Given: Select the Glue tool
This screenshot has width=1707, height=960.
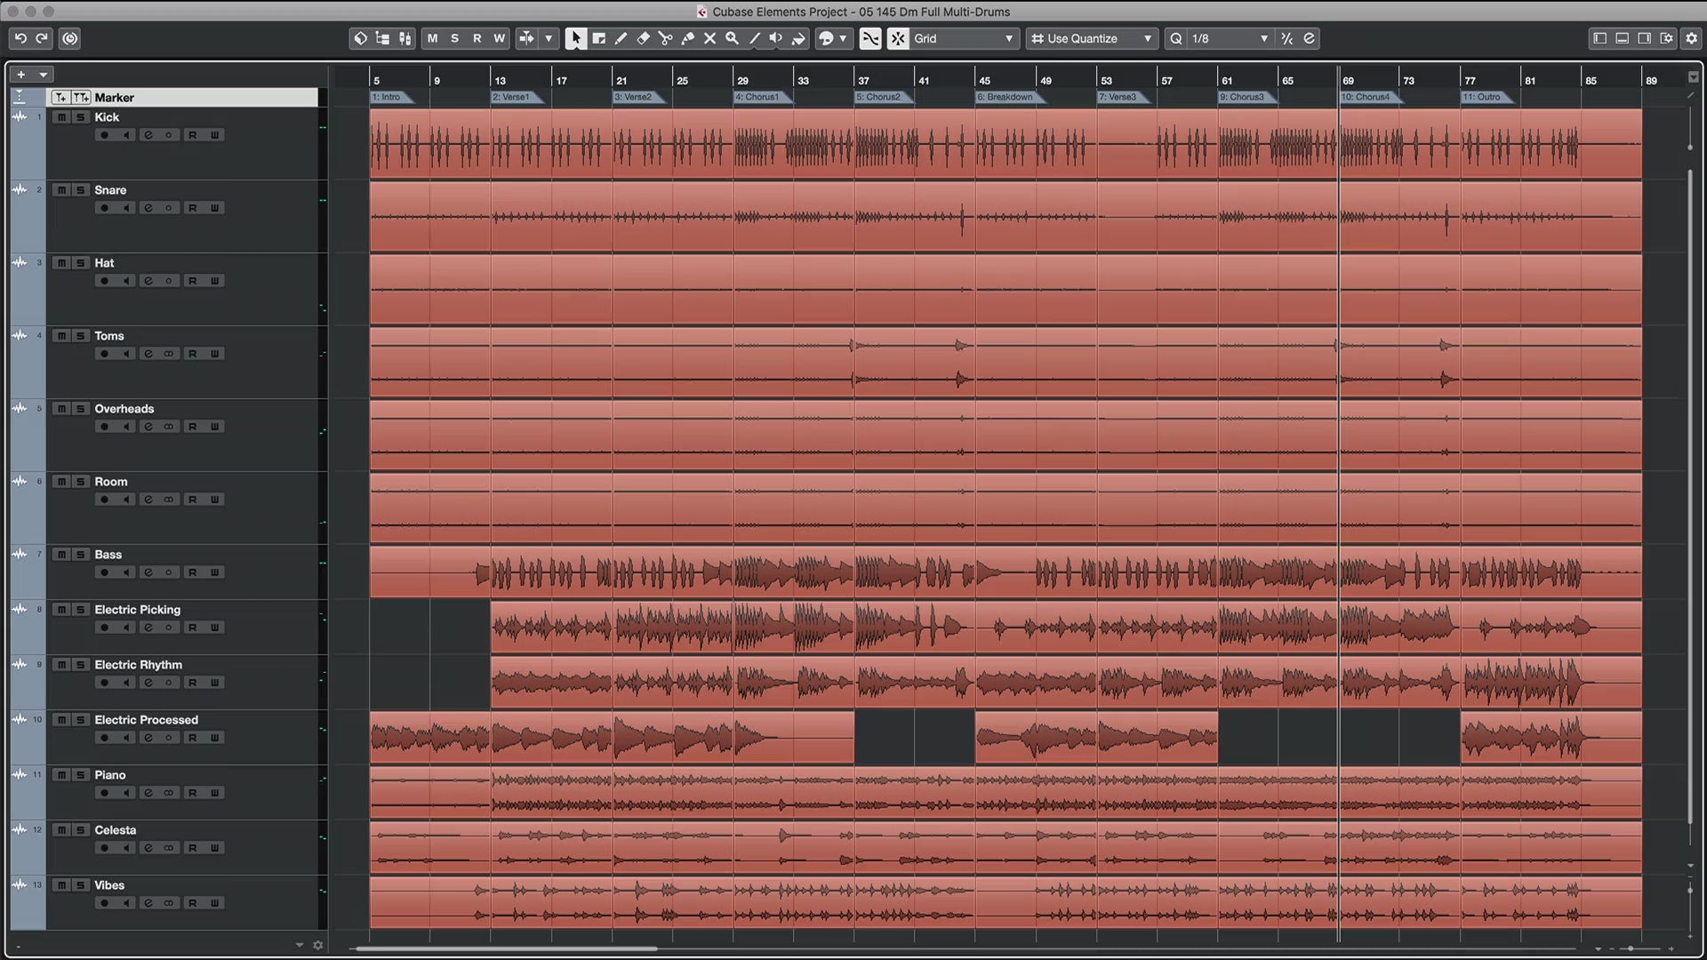Looking at the screenshot, I should [687, 38].
